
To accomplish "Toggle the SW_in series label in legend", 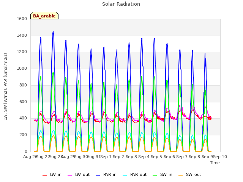I will pos(166,175).
